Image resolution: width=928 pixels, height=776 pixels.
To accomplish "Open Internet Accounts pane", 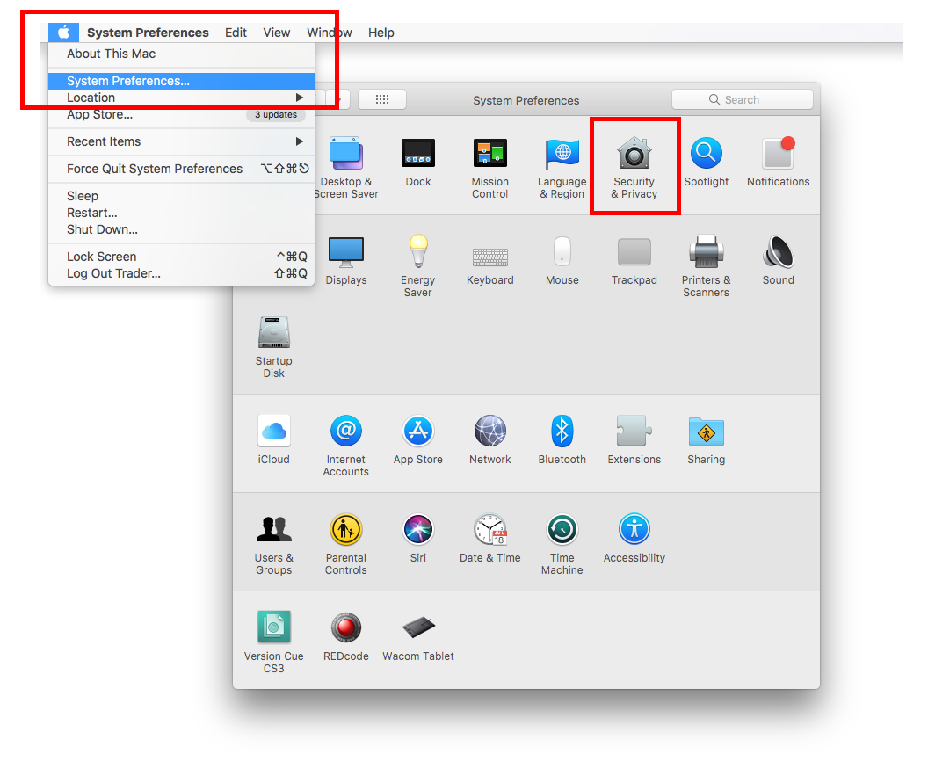I will (x=346, y=445).
